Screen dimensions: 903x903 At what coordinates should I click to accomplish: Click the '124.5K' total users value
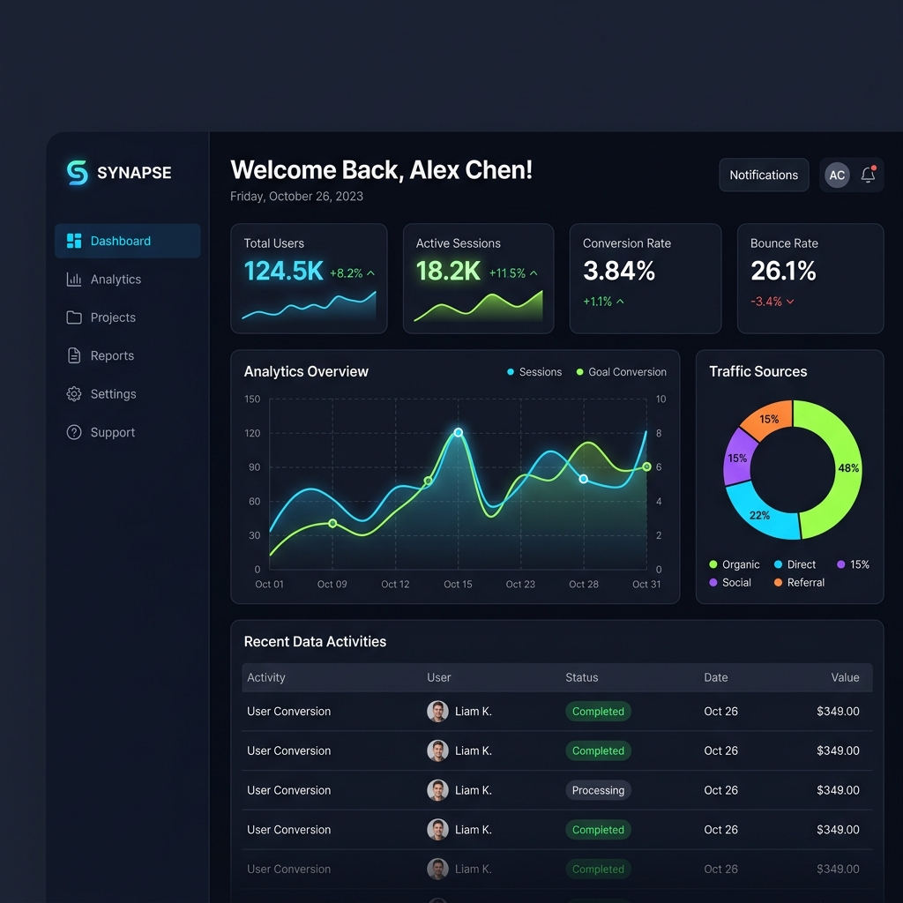(x=283, y=271)
